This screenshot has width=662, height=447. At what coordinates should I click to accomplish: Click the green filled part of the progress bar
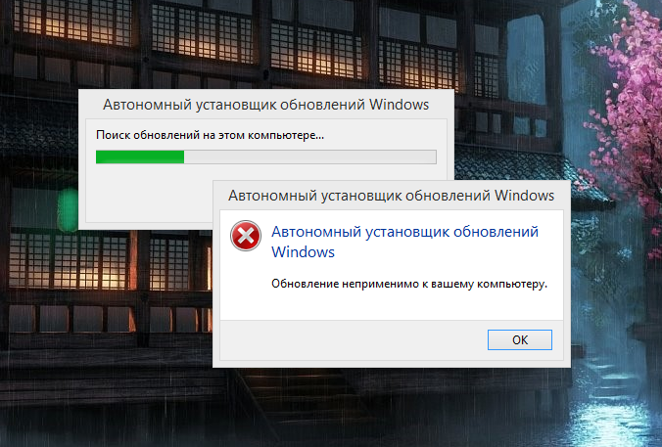click(x=140, y=156)
